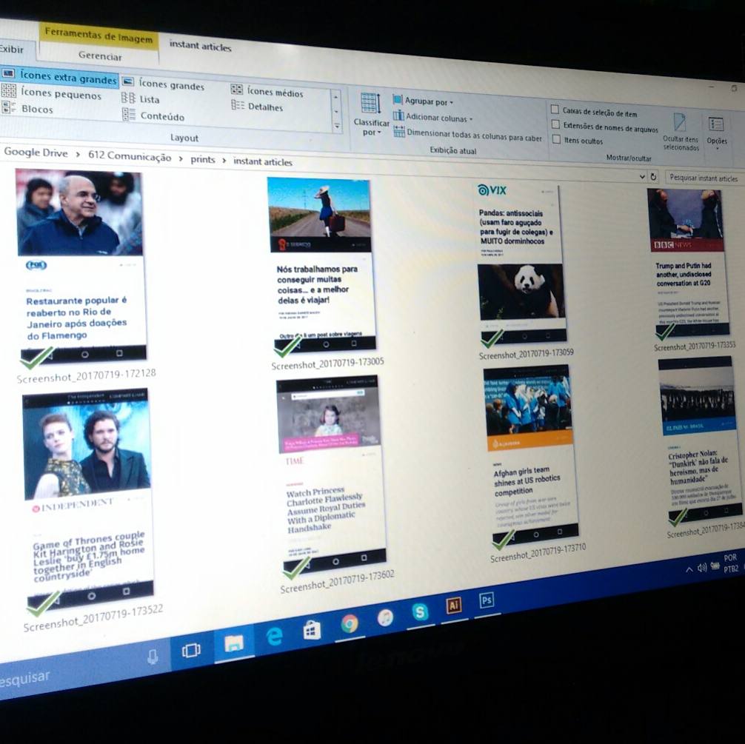Viewport: 745px width, 744px height.
Task: Click the Cortana microphone icon
Action: [x=153, y=657]
